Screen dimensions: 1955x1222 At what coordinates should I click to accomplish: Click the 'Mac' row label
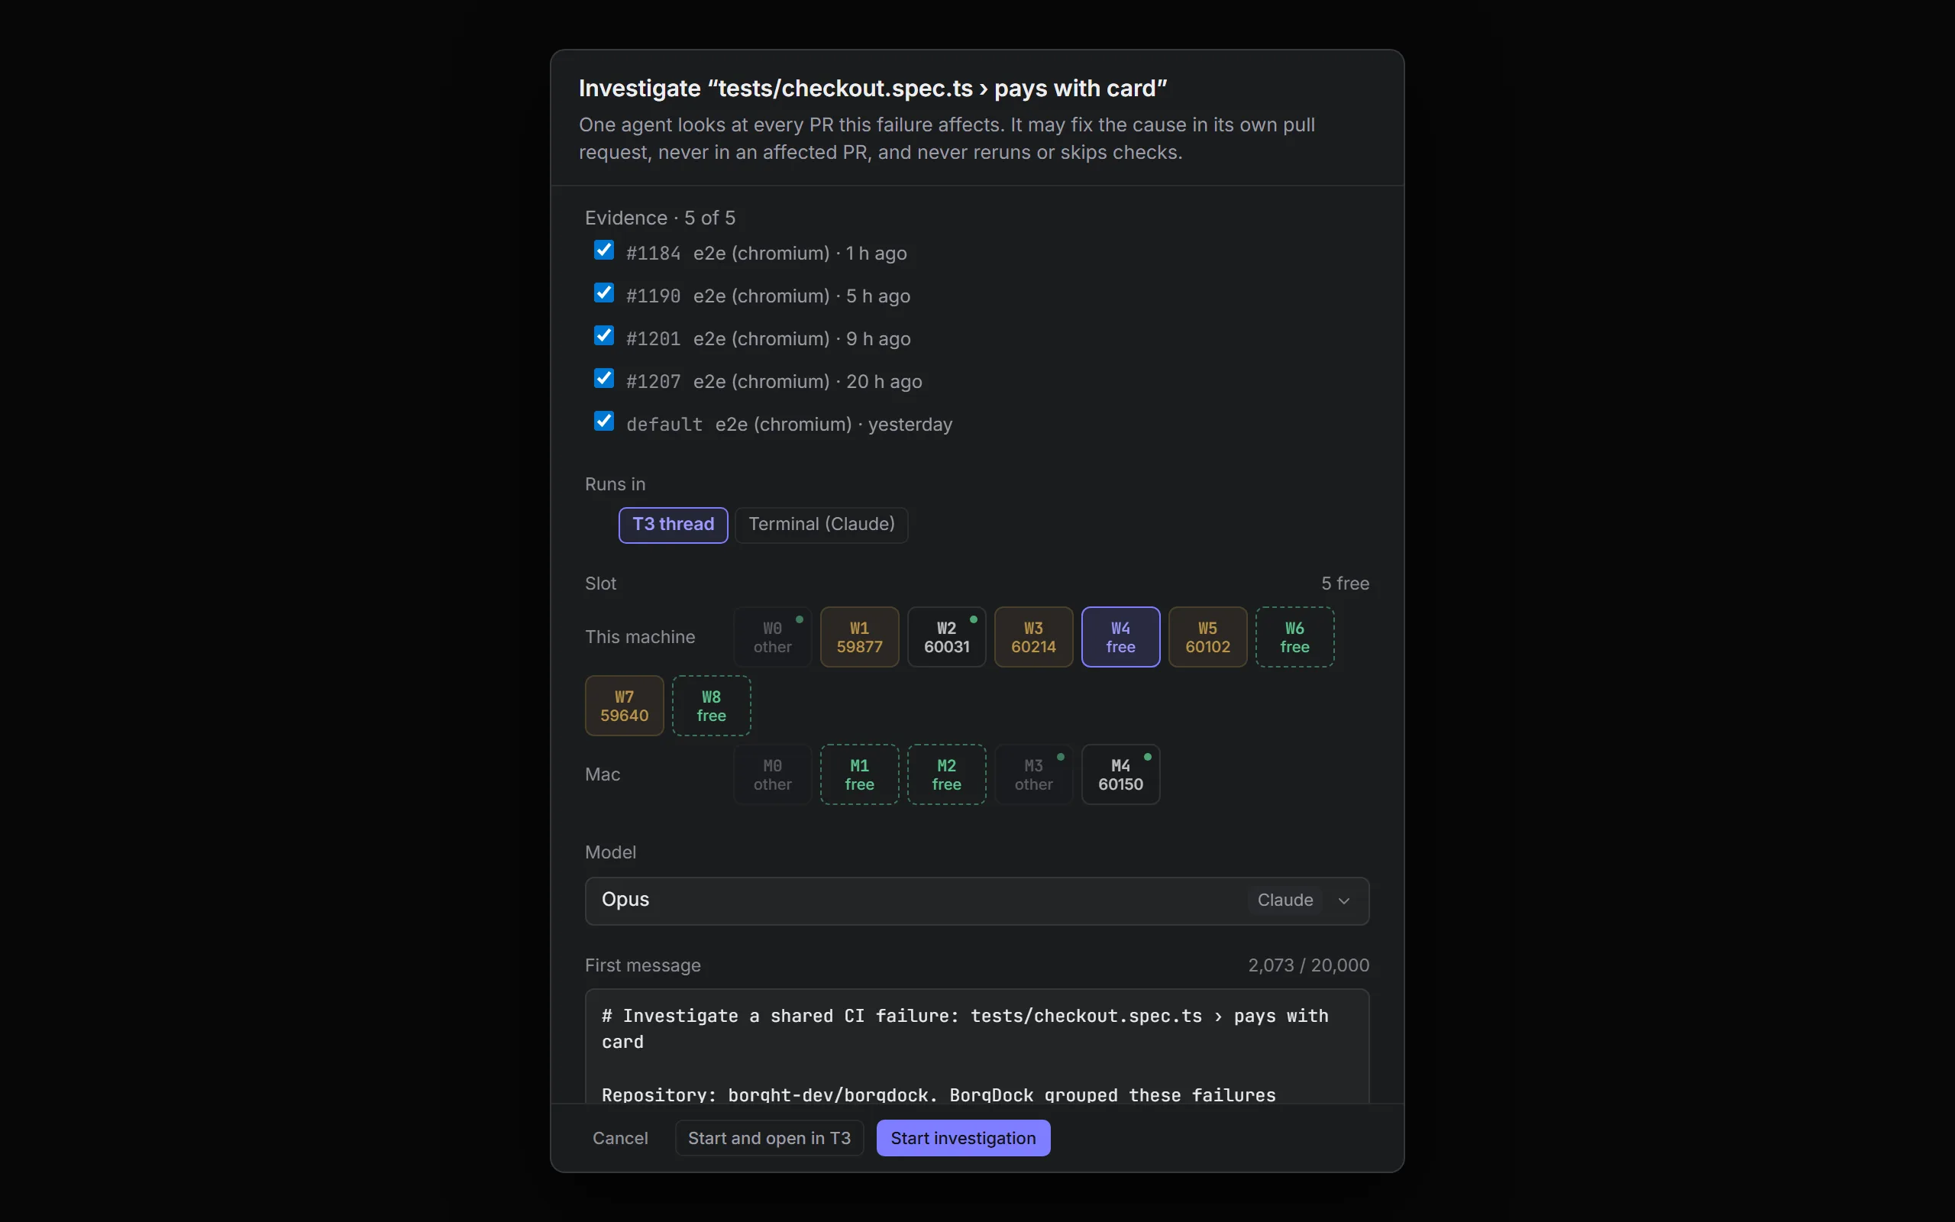[x=603, y=774]
